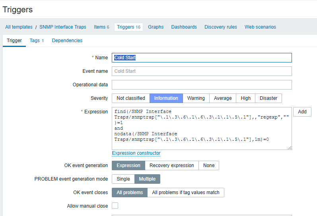
Task: Switch to the Dependencies tab
Action: pyautogui.click(x=67, y=41)
